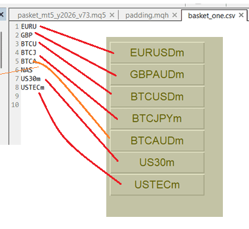The image size is (249, 229).
Task: Switch to the pasket_mt5_y2026_v73.mq5 tab
Action: click(61, 15)
